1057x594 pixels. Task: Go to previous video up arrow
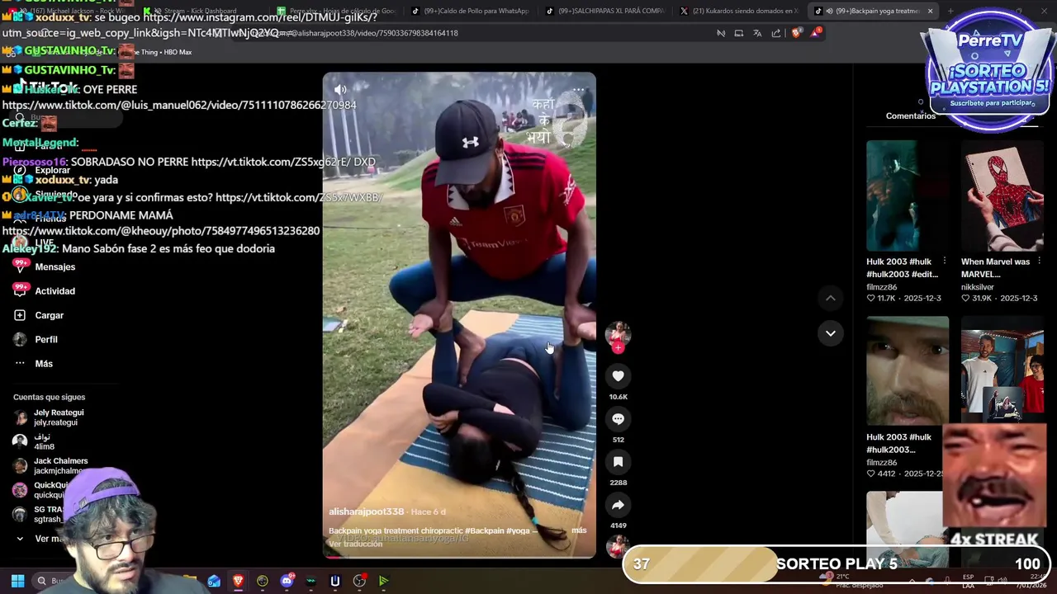click(831, 298)
